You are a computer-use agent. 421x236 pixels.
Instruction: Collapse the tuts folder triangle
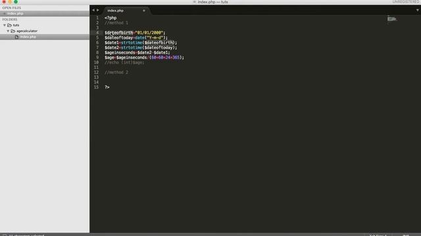pos(5,25)
